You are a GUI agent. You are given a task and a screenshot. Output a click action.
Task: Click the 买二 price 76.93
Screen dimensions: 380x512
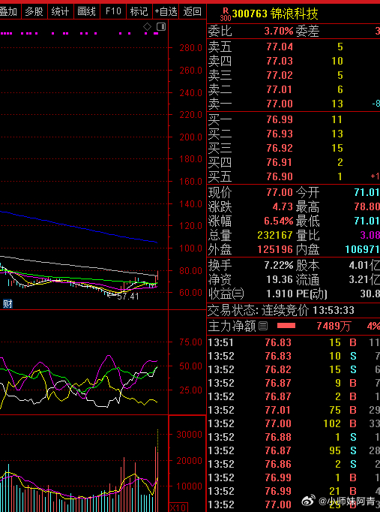[280, 134]
